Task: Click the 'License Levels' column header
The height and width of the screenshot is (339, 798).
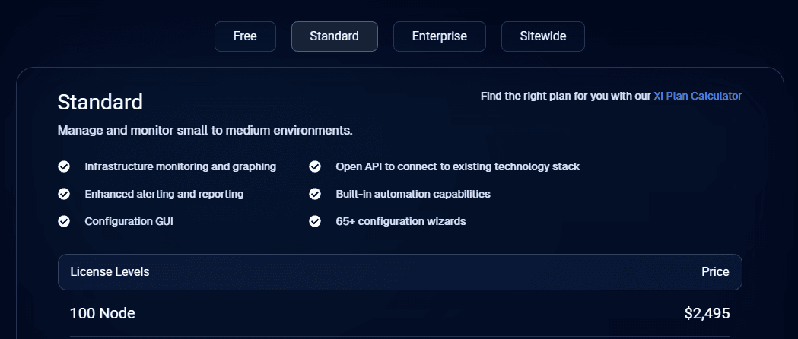Action: pos(110,272)
